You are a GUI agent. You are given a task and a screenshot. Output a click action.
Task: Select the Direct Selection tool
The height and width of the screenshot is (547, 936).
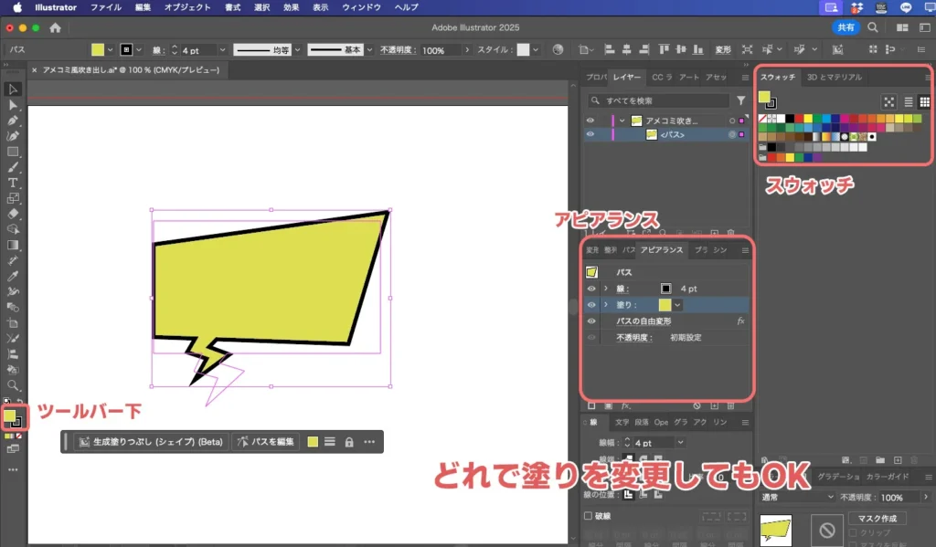click(13, 105)
